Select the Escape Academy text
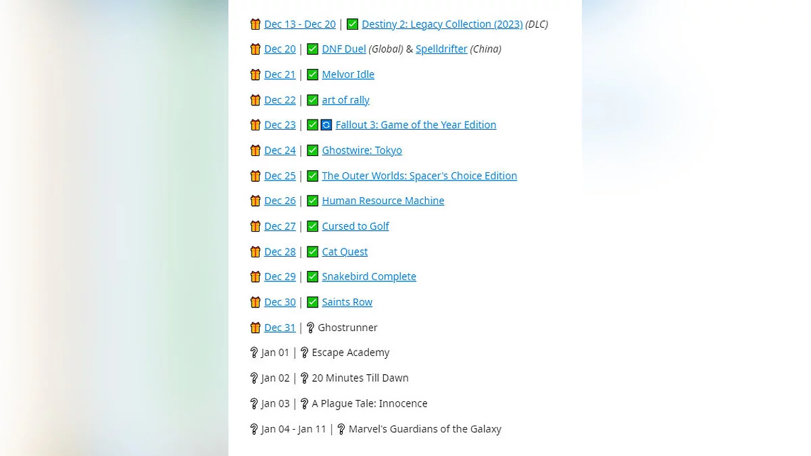Screen dimensions: 811x456 (x=351, y=353)
